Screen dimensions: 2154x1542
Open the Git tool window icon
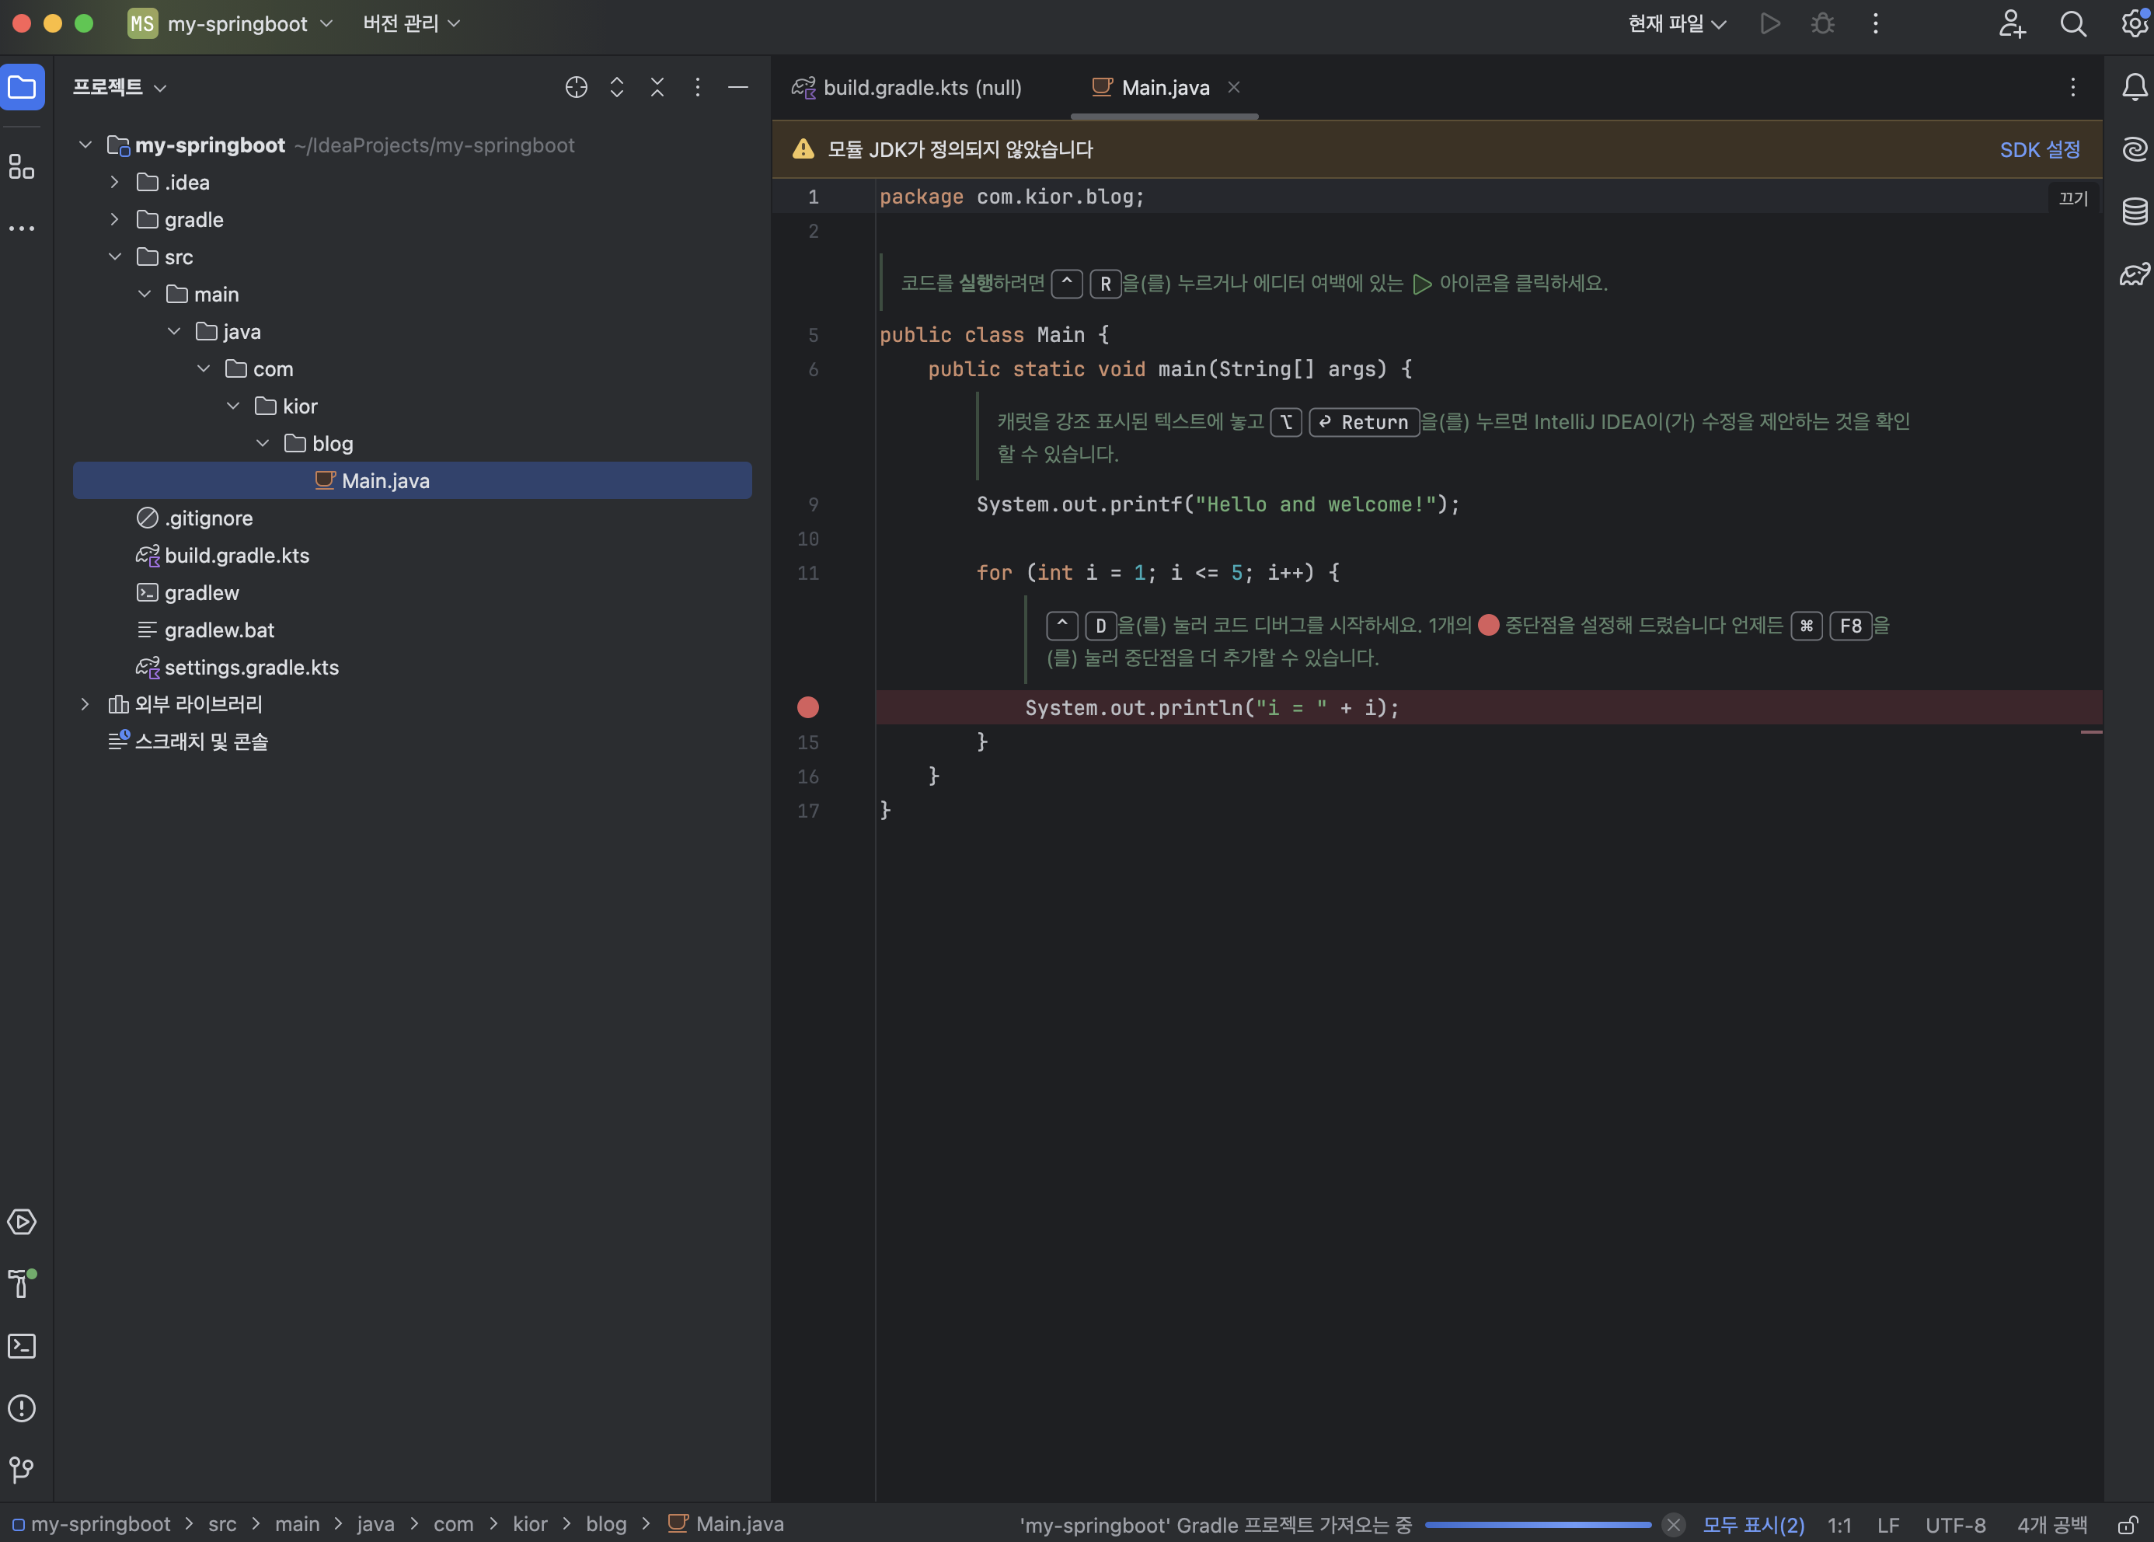[x=22, y=1470]
